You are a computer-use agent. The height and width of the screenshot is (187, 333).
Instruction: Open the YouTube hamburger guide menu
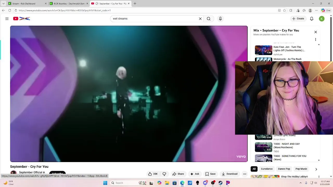point(7,19)
